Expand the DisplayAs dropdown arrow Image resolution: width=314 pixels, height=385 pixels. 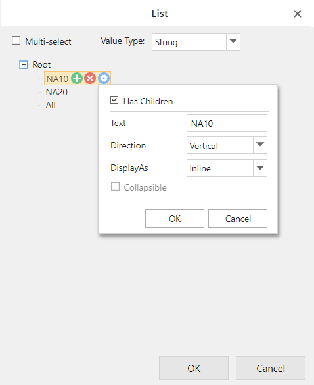260,168
